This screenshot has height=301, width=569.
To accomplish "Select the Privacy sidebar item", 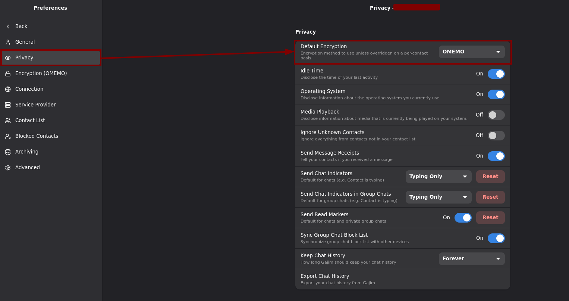I will pos(51,58).
